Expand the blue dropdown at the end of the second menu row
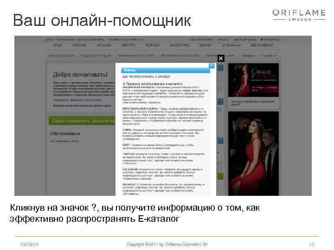Viewport: 334px width, 250px height. point(269,56)
